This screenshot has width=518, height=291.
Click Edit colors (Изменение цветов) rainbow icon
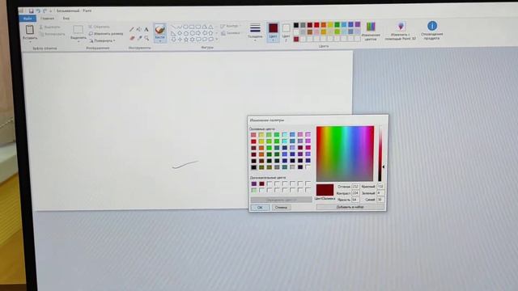click(371, 27)
